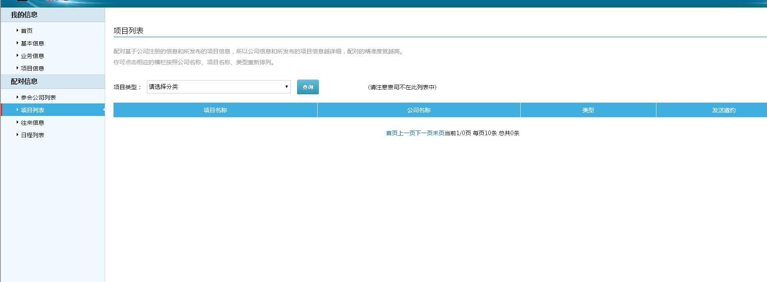The height and width of the screenshot is (282, 767).
Task: Sort by the 类型 column header
Action: [x=588, y=110]
